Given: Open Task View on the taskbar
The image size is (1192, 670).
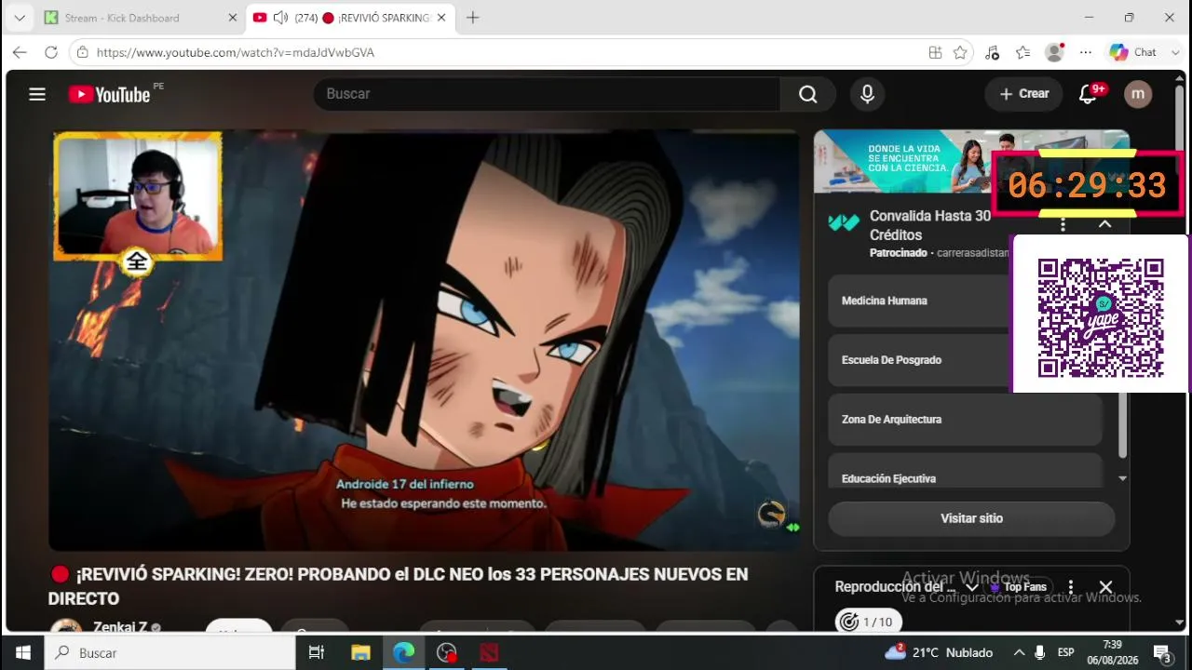Looking at the screenshot, I should pos(317,652).
